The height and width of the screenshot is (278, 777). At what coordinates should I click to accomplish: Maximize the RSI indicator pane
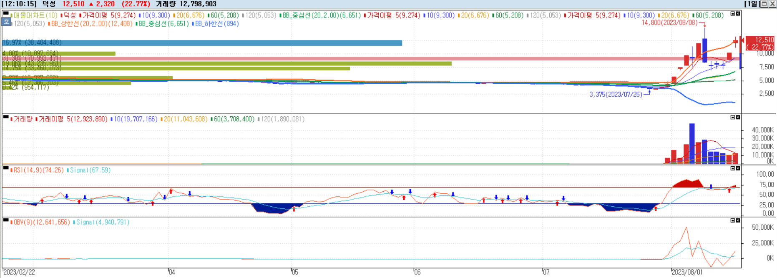point(732,168)
